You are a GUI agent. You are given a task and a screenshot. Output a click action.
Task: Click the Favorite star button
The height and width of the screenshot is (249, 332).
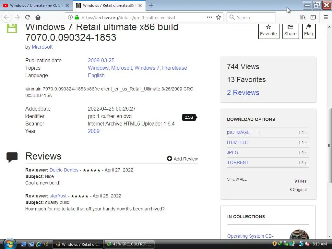[x=268, y=31]
